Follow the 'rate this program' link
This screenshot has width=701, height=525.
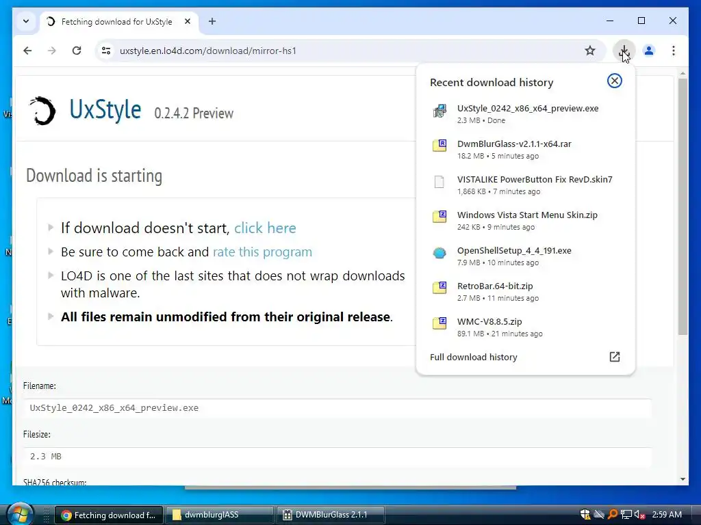262,252
